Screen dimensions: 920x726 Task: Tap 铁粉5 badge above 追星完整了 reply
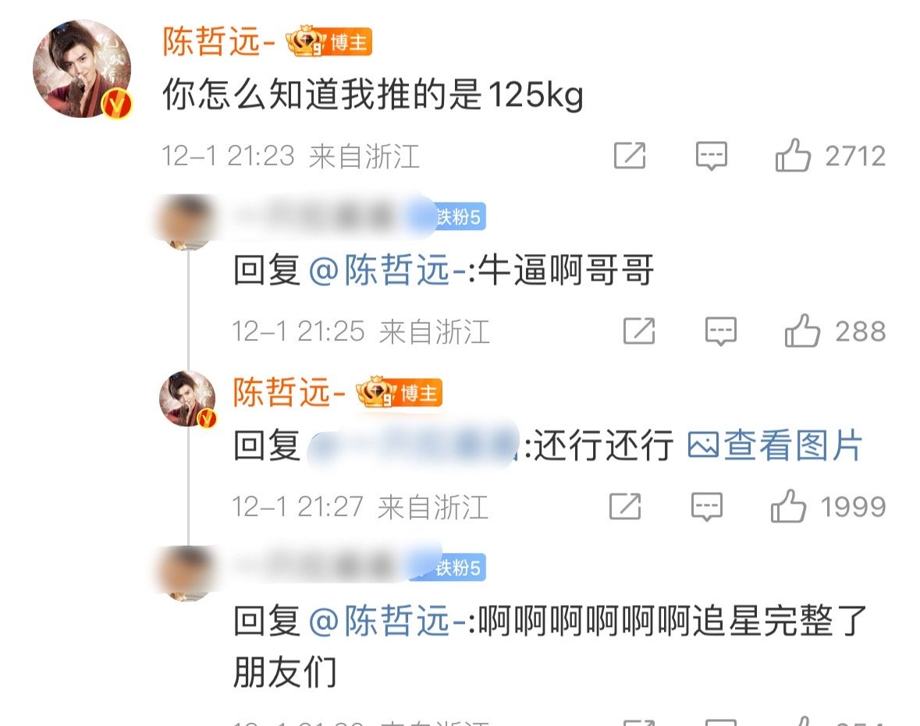[459, 568]
